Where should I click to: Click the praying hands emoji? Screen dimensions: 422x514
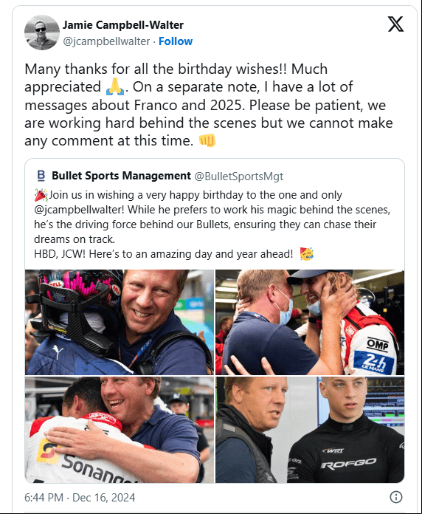pyautogui.click(x=115, y=87)
